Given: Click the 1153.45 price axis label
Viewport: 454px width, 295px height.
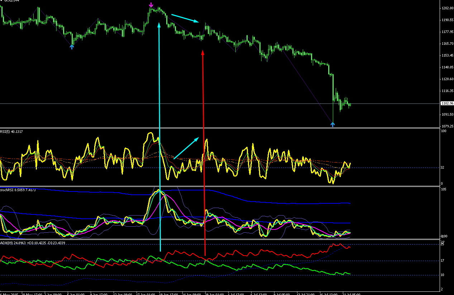Looking at the screenshot, I should (x=448, y=55).
